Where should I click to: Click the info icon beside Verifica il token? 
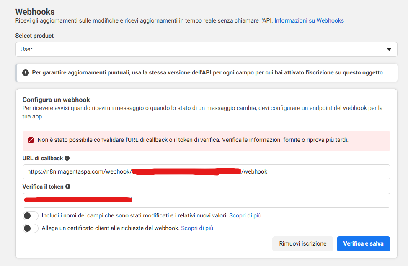tap(68, 187)
